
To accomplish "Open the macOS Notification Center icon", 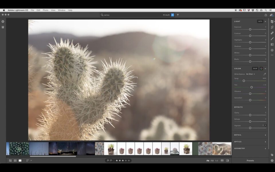I will pyautogui.click(x=270, y=10).
